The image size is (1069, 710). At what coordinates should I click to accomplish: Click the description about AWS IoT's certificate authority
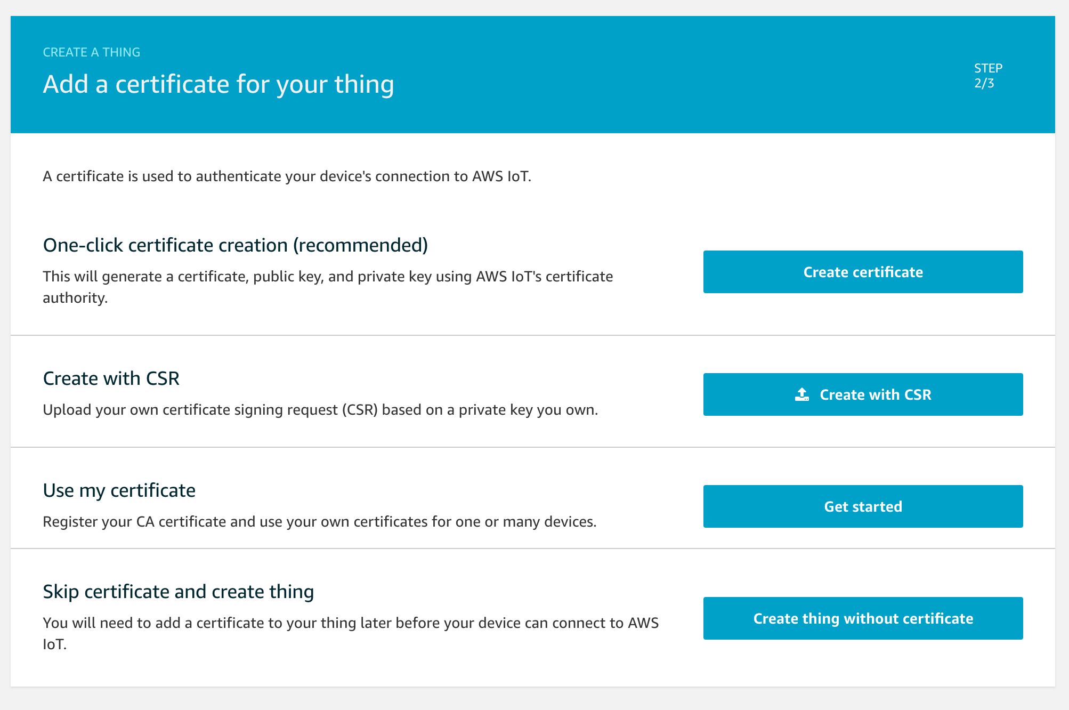click(x=327, y=277)
